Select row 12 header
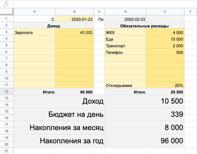Image resolution: width=197 pixels, height=154 pixels. 6,92
